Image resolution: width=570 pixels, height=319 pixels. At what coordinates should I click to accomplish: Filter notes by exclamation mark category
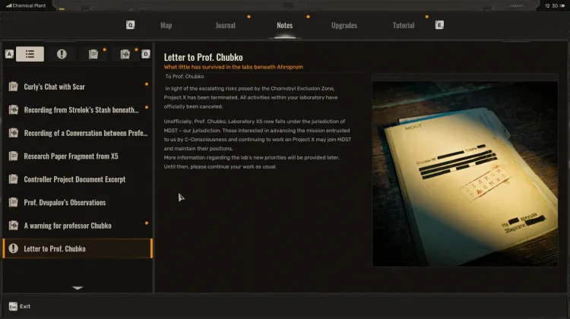coord(62,54)
